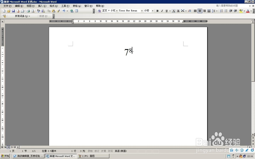Expand the character scaling dropdown arrow
Screen dimensions: 255x159
pos(186,11)
